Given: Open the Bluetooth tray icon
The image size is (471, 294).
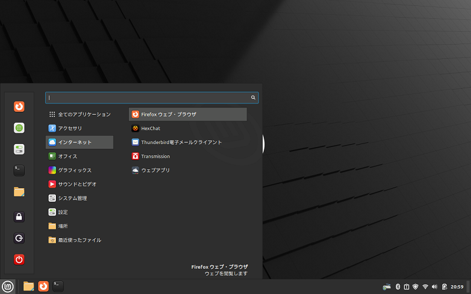Looking at the screenshot, I should point(398,287).
